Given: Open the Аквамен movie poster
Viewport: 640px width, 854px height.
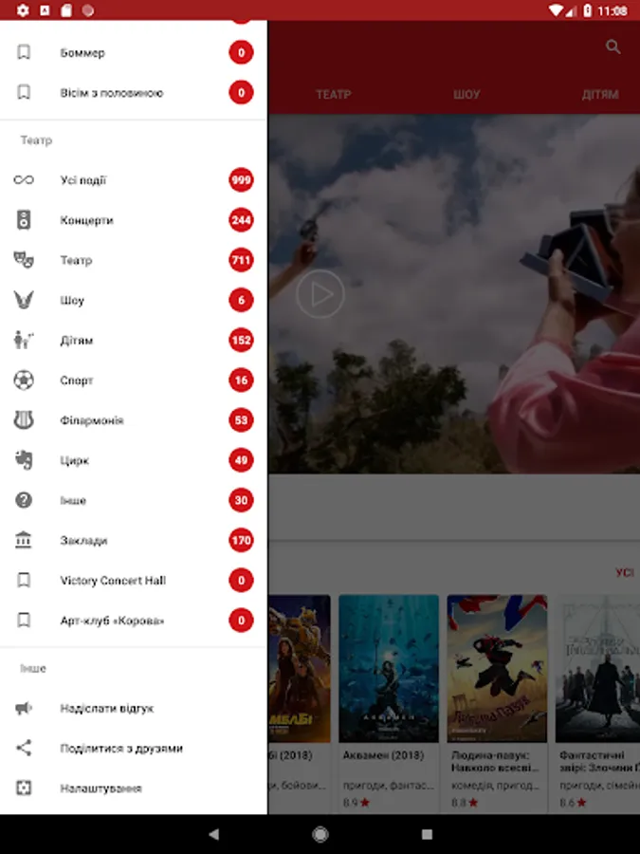Looking at the screenshot, I should pyautogui.click(x=389, y=668).
